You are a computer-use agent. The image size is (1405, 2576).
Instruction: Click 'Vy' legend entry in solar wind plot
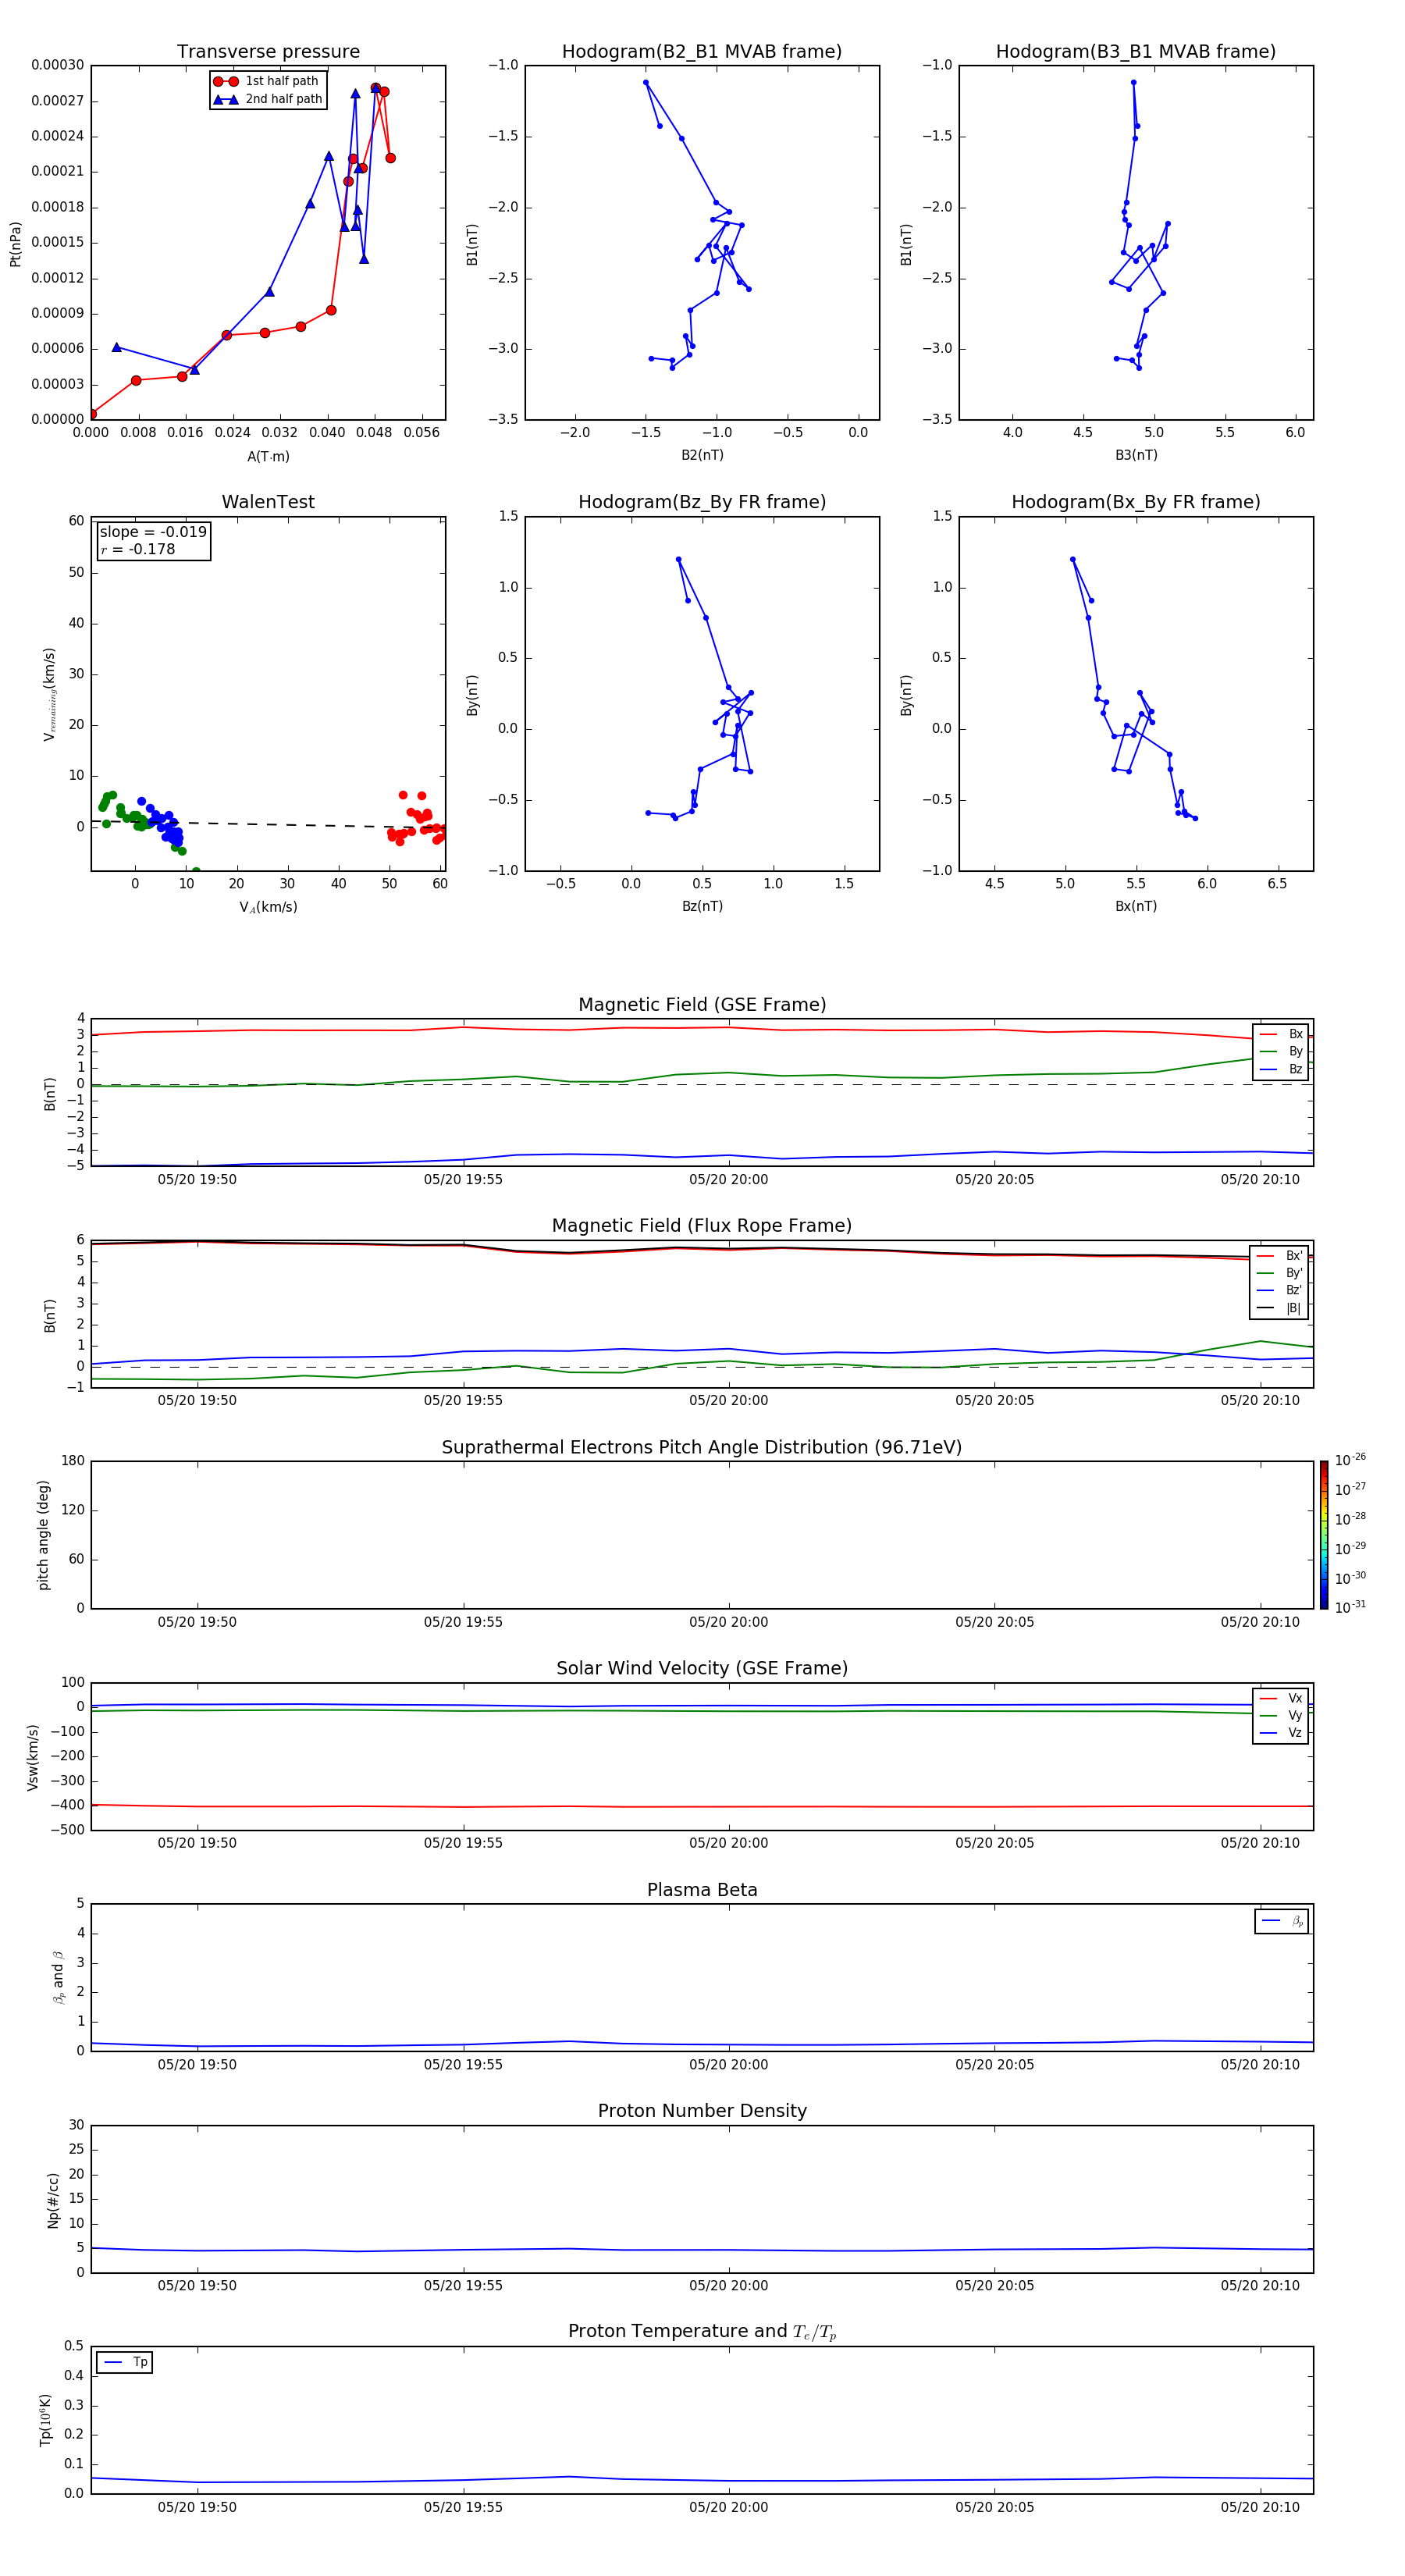[x=1281, y=1716]
